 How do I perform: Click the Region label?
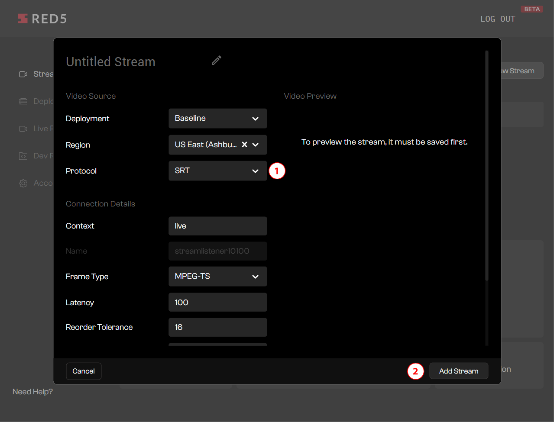coord(78,145)
